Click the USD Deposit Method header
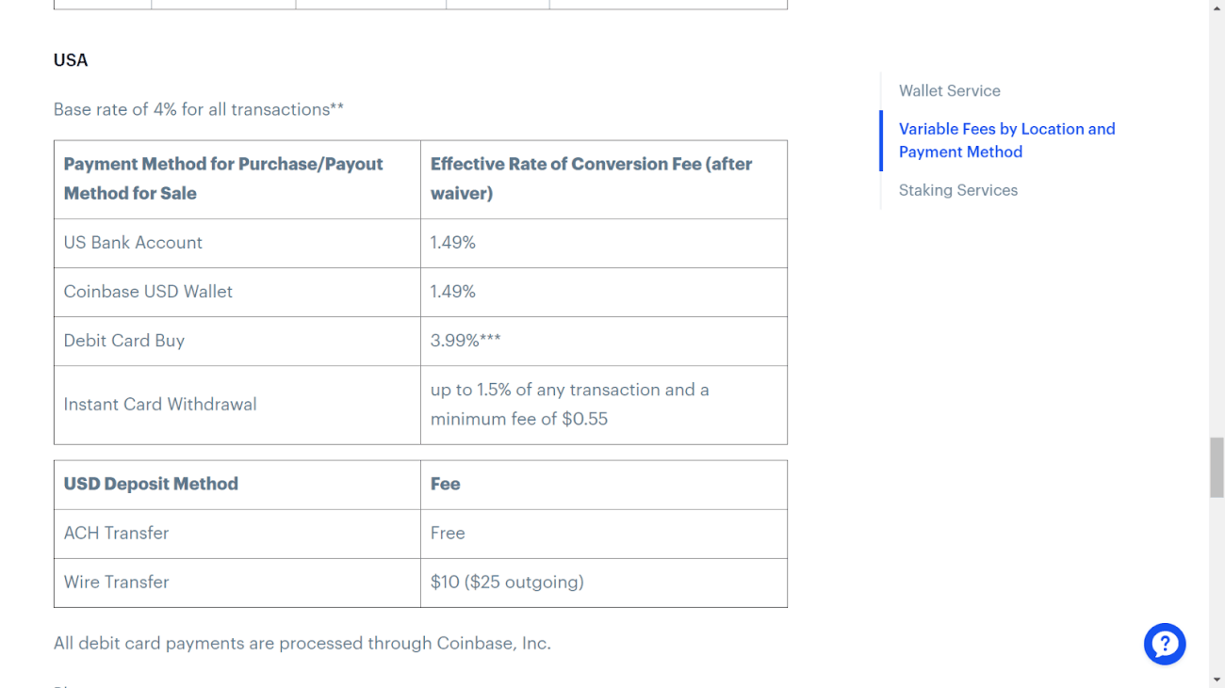1225x688 pixels. click(x=151, y=484)
